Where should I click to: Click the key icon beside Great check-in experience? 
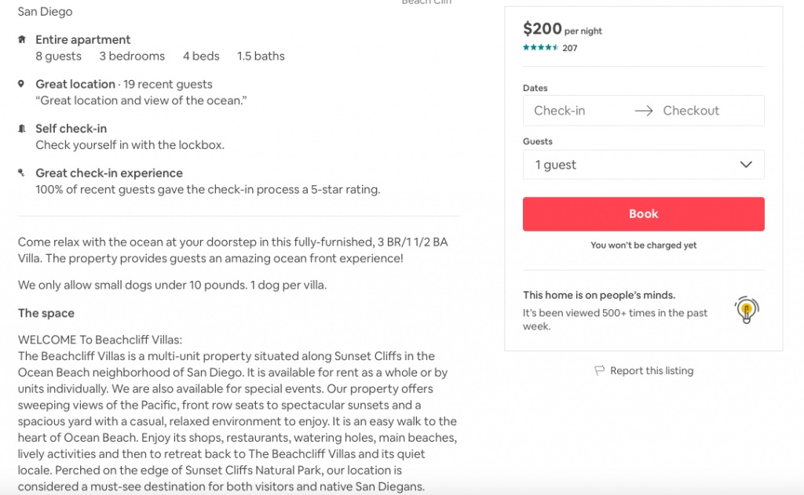pos(21,173)
